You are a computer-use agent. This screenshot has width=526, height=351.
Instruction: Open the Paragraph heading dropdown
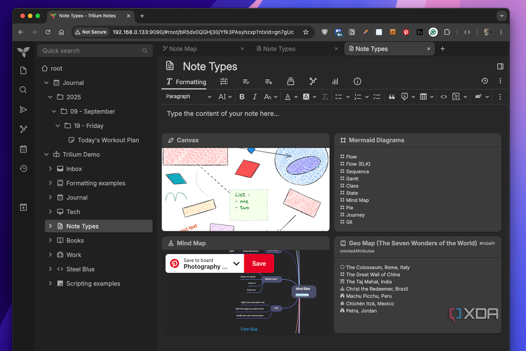tap(189, 97)
